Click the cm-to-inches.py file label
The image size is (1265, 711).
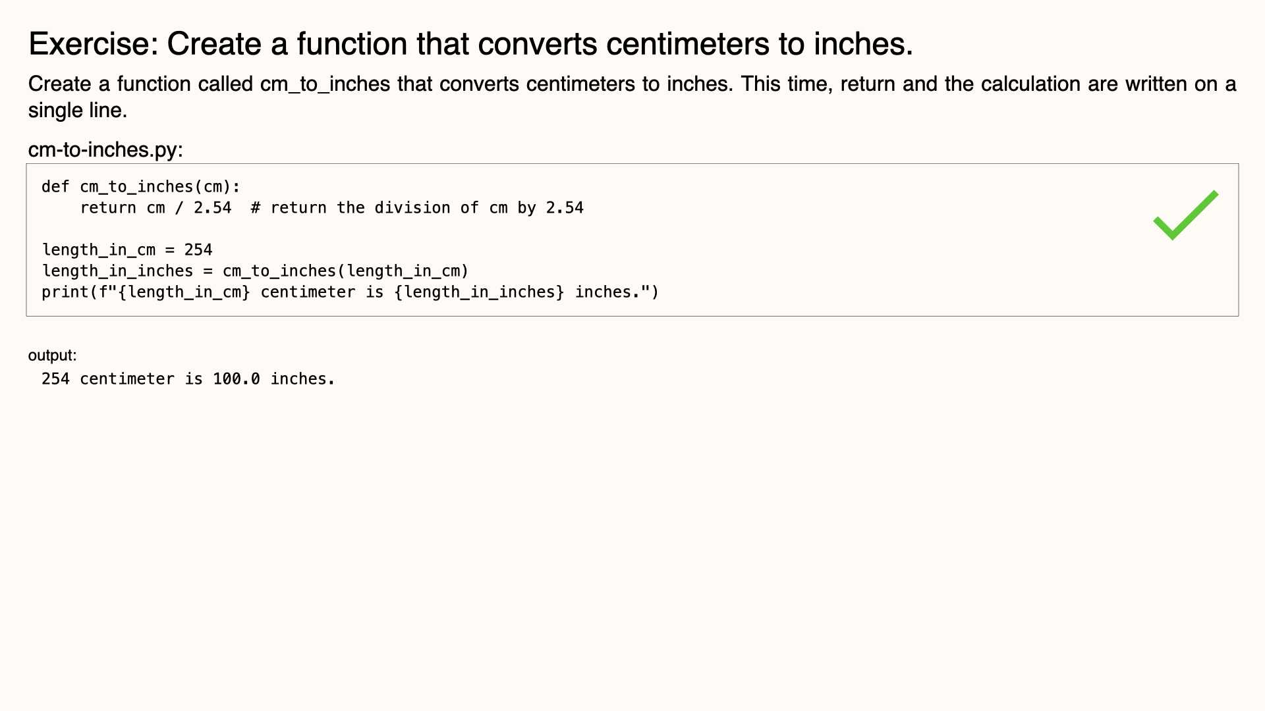click(105, 149)
